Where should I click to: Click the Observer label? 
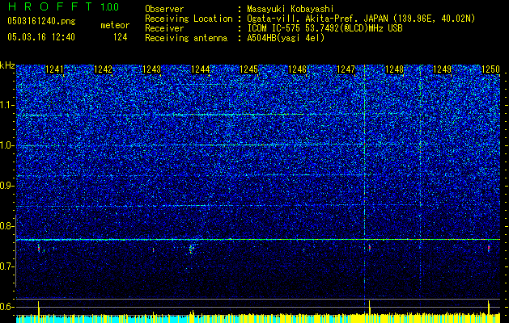pyautogui.click(x=164, y=9)
